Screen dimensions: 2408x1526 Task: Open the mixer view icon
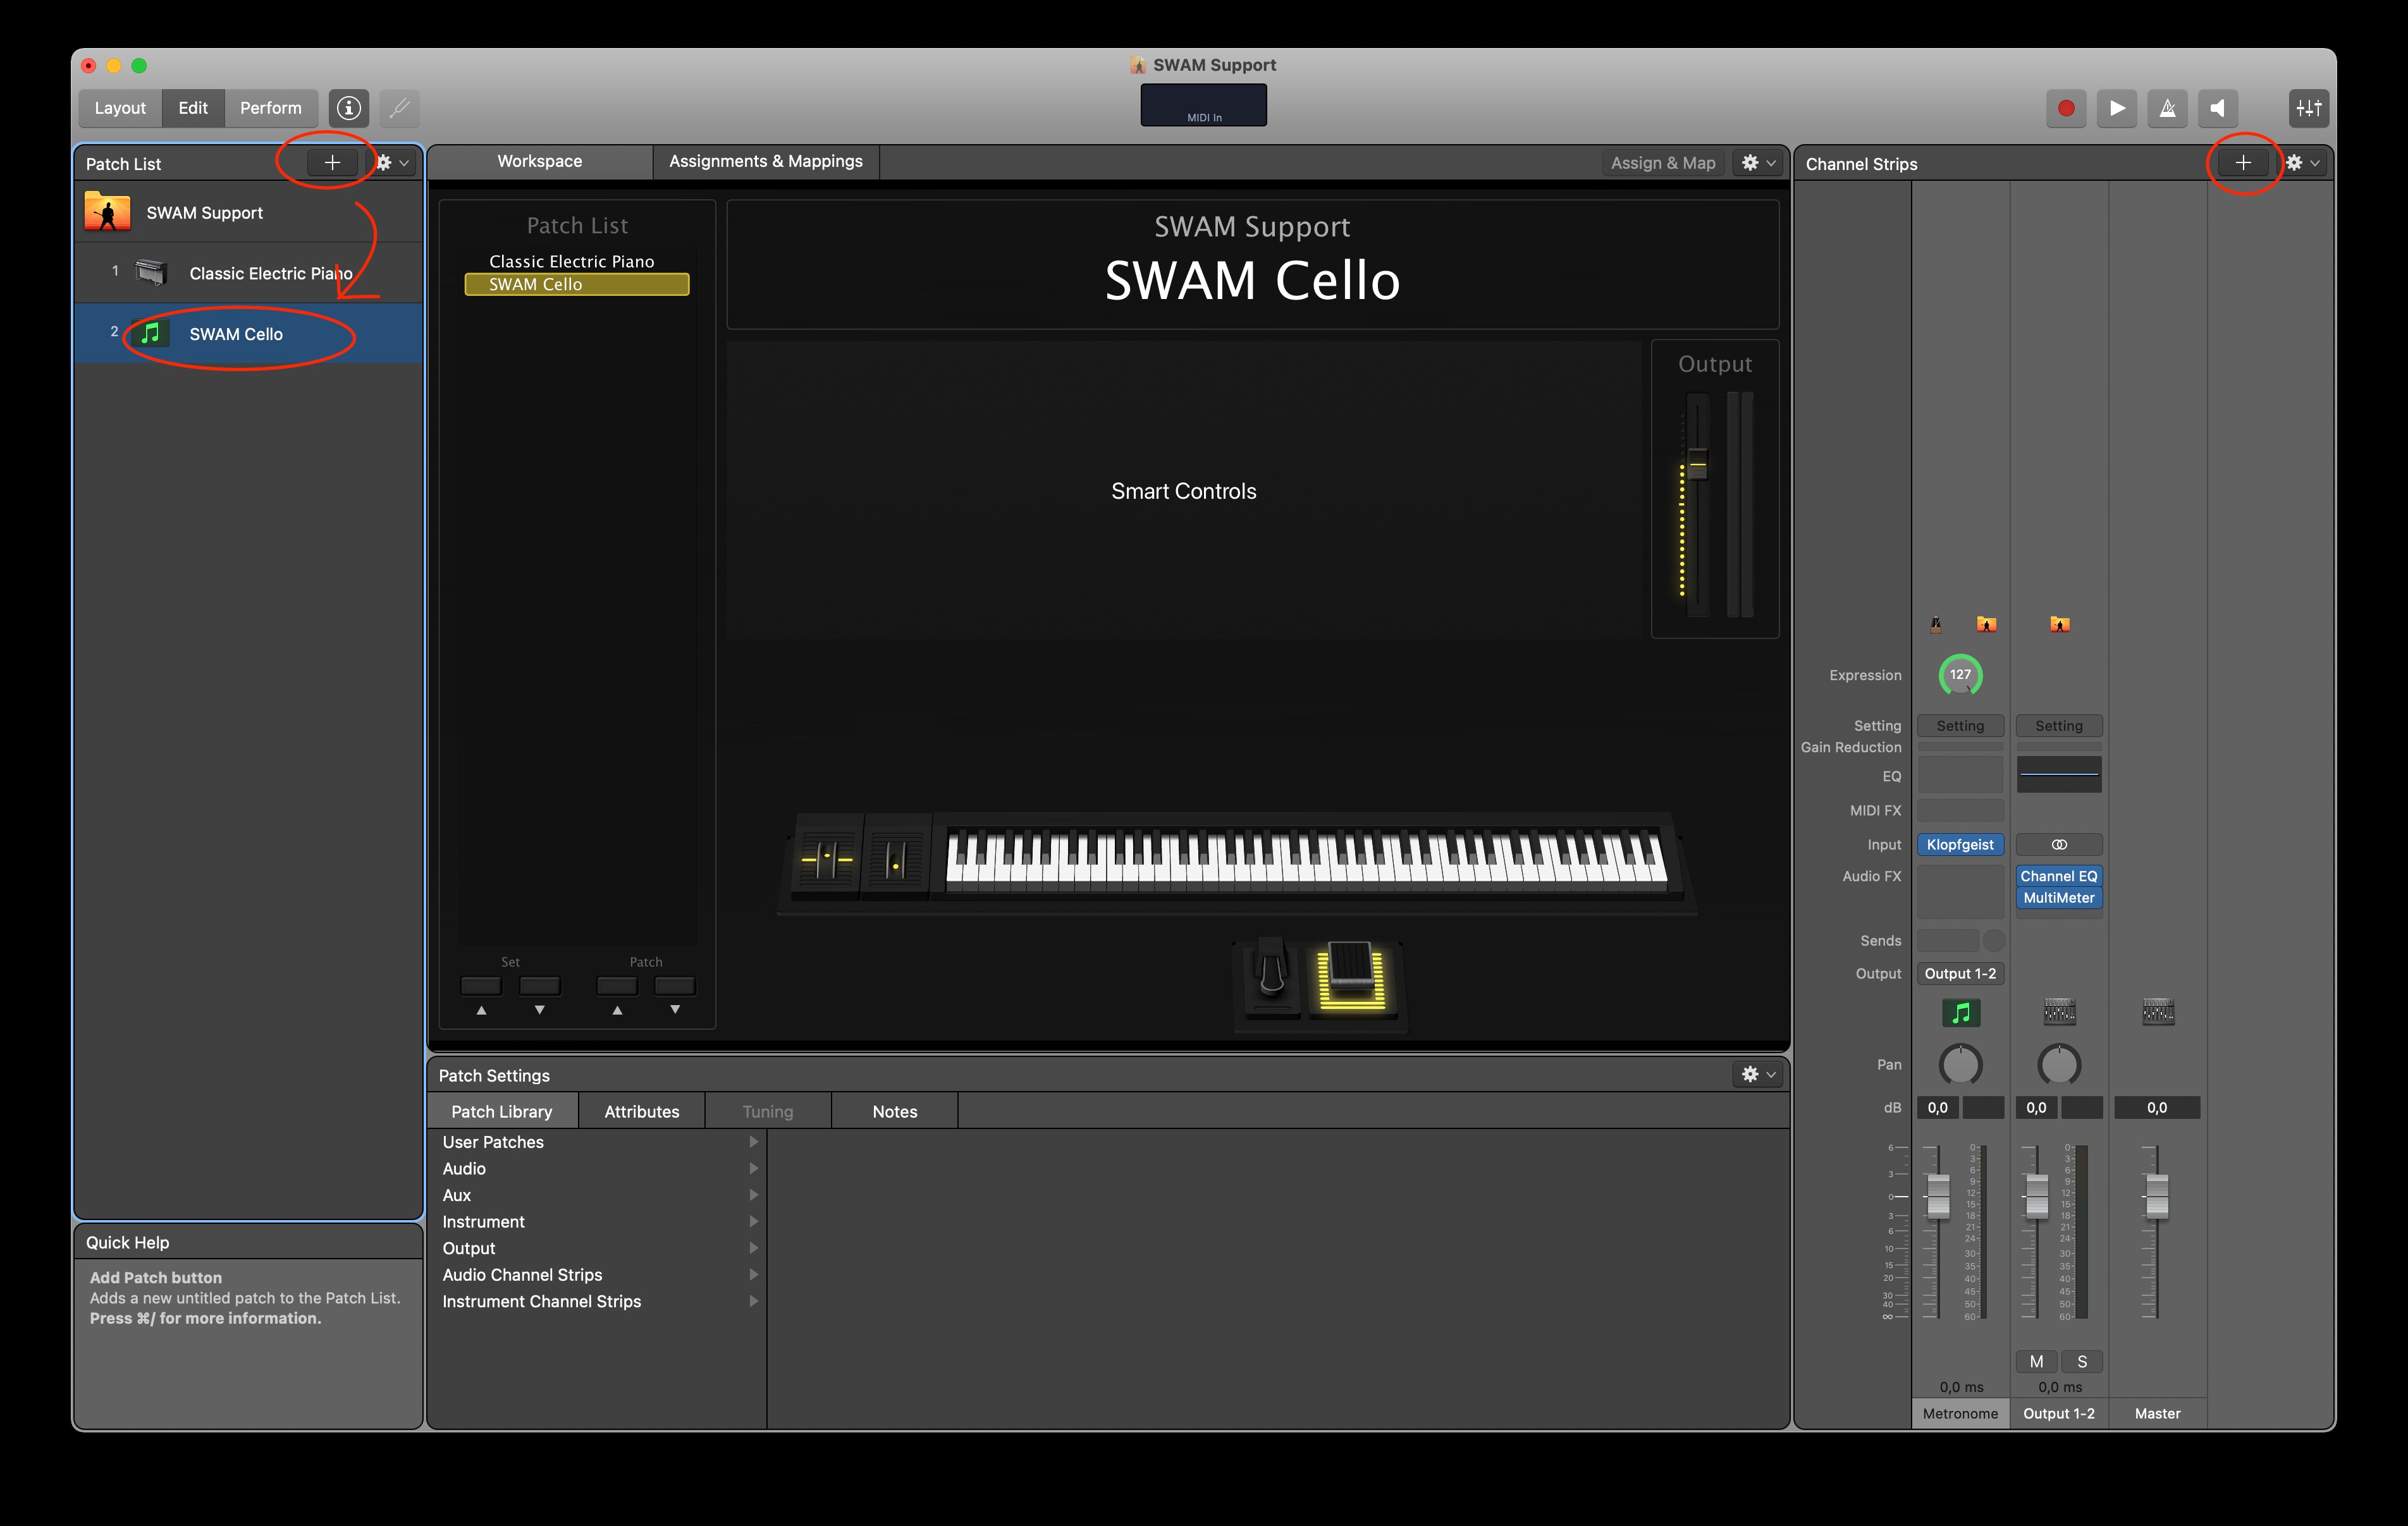pos(2308,108)
